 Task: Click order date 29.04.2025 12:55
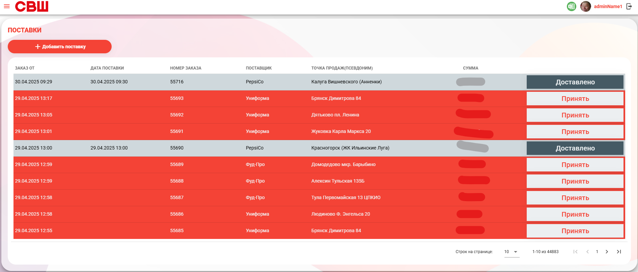tap(33, 230)
